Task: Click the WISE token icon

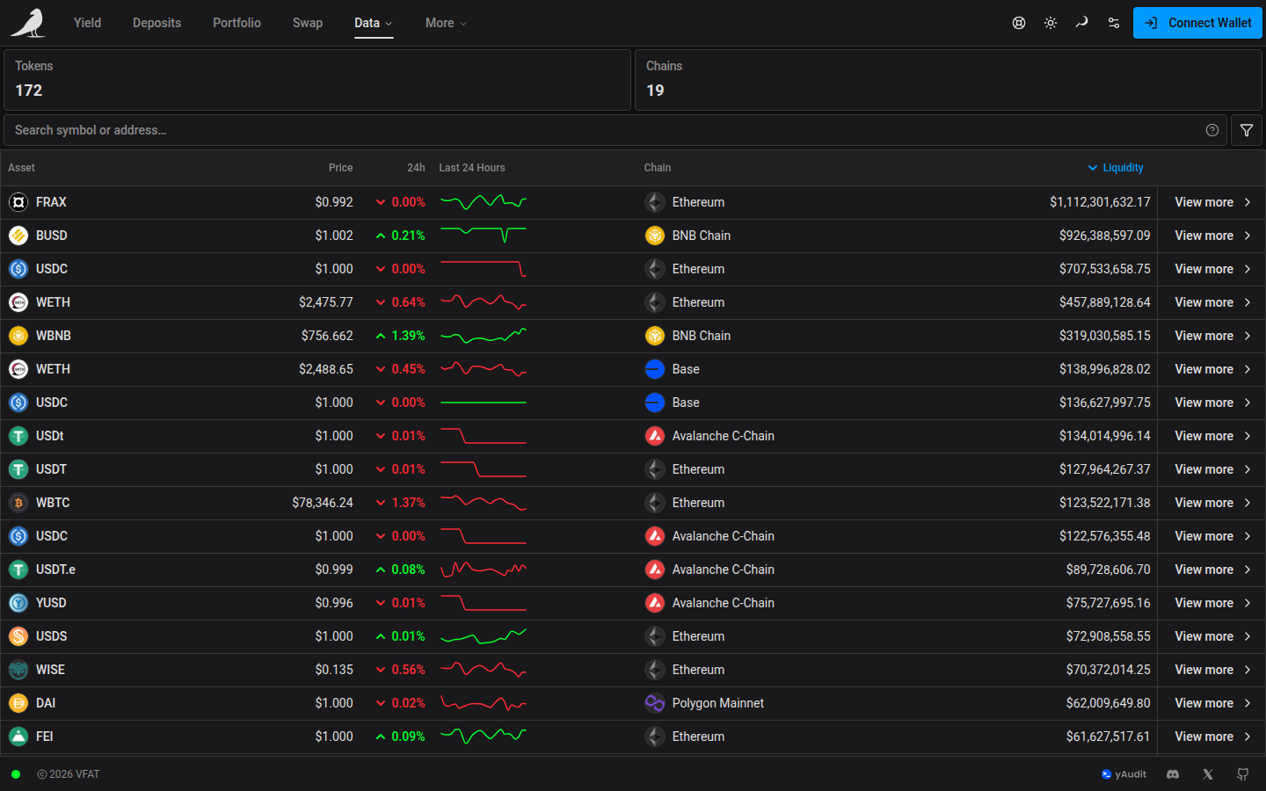Action: click(x=18, y=670)
